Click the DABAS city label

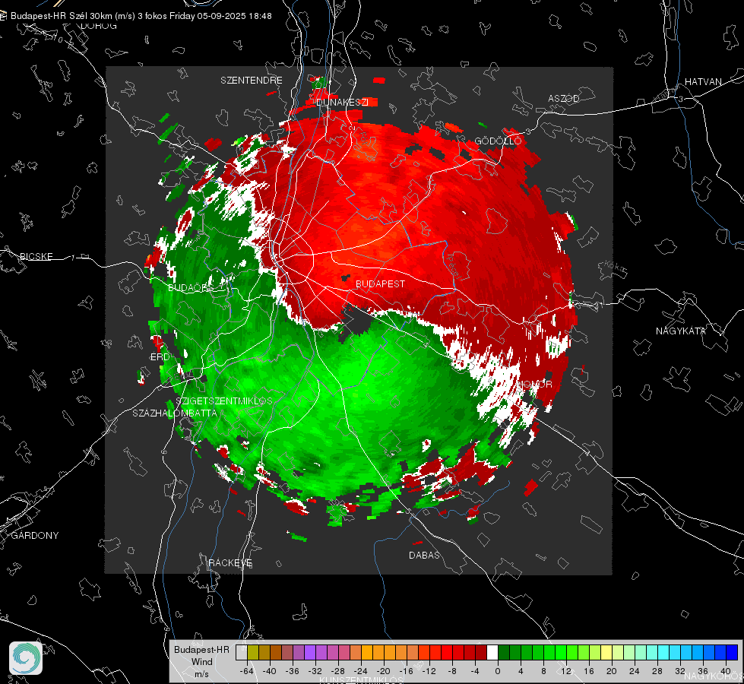424,555
